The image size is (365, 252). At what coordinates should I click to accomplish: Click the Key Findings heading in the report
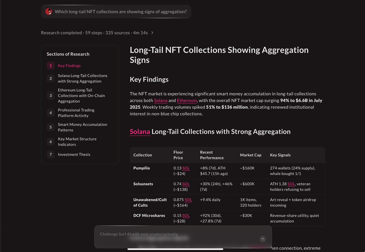tap(149, 80)
